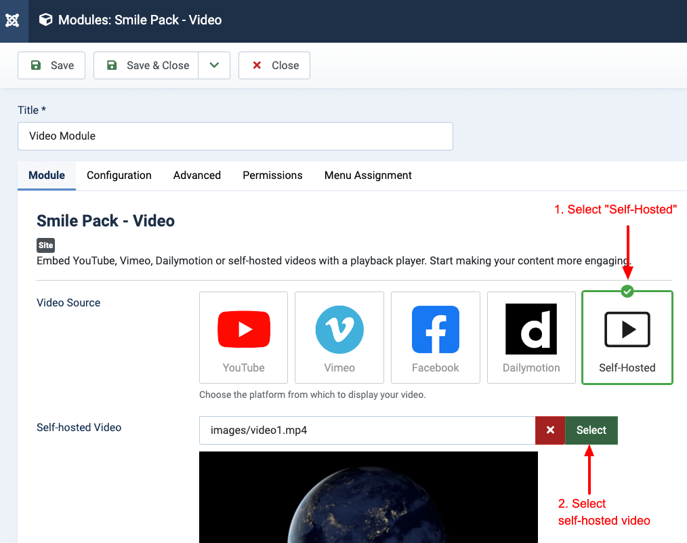The height and width of the screenshot is (543, 687).
Task: Close the module editor with Close button
Action: [274, 65]
